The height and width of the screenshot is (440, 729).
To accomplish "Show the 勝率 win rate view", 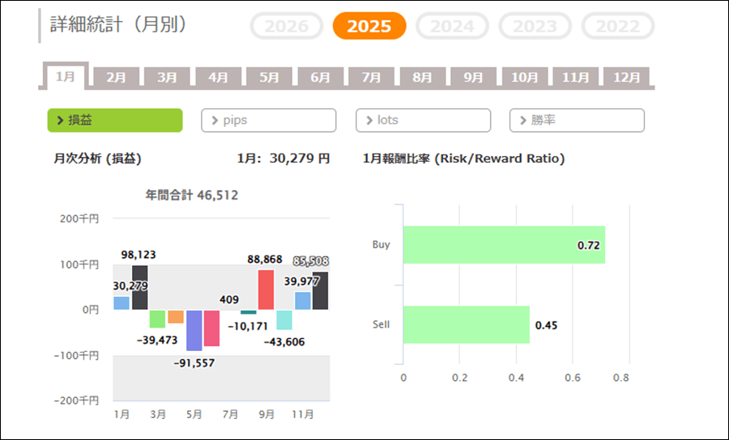I will tap(577, 121).
